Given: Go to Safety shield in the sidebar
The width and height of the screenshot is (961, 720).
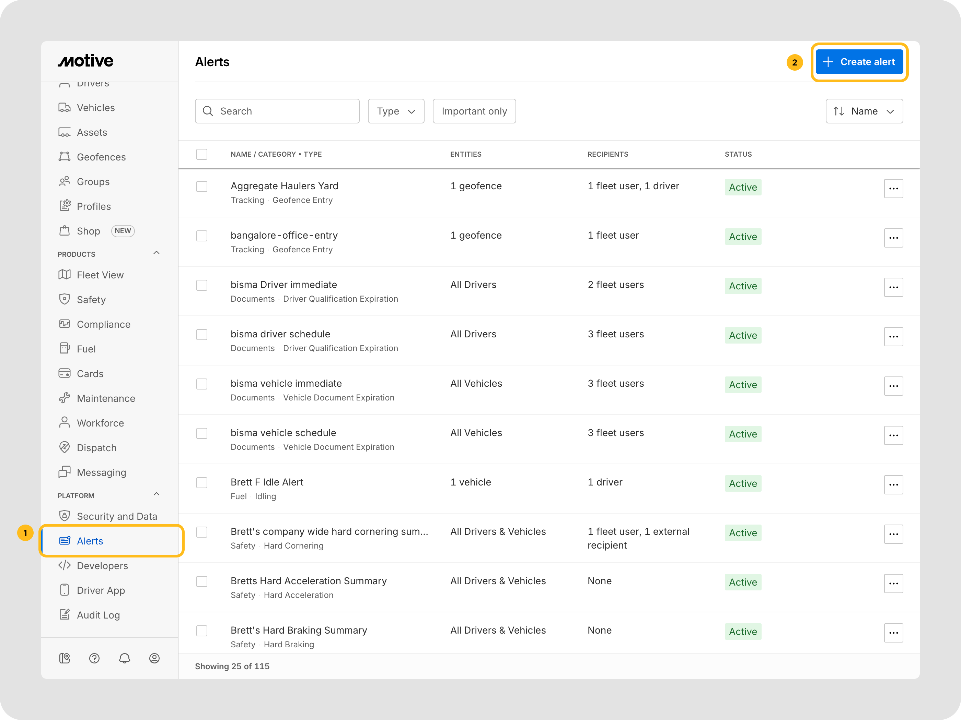Looking at the screenshot, I should point(91,300).
